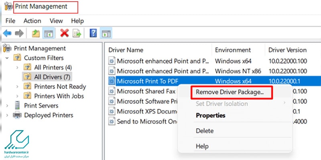Click the disabled Set Driver Isolation entry
This screenshot has width=321, height=160.
coord(222,104)
